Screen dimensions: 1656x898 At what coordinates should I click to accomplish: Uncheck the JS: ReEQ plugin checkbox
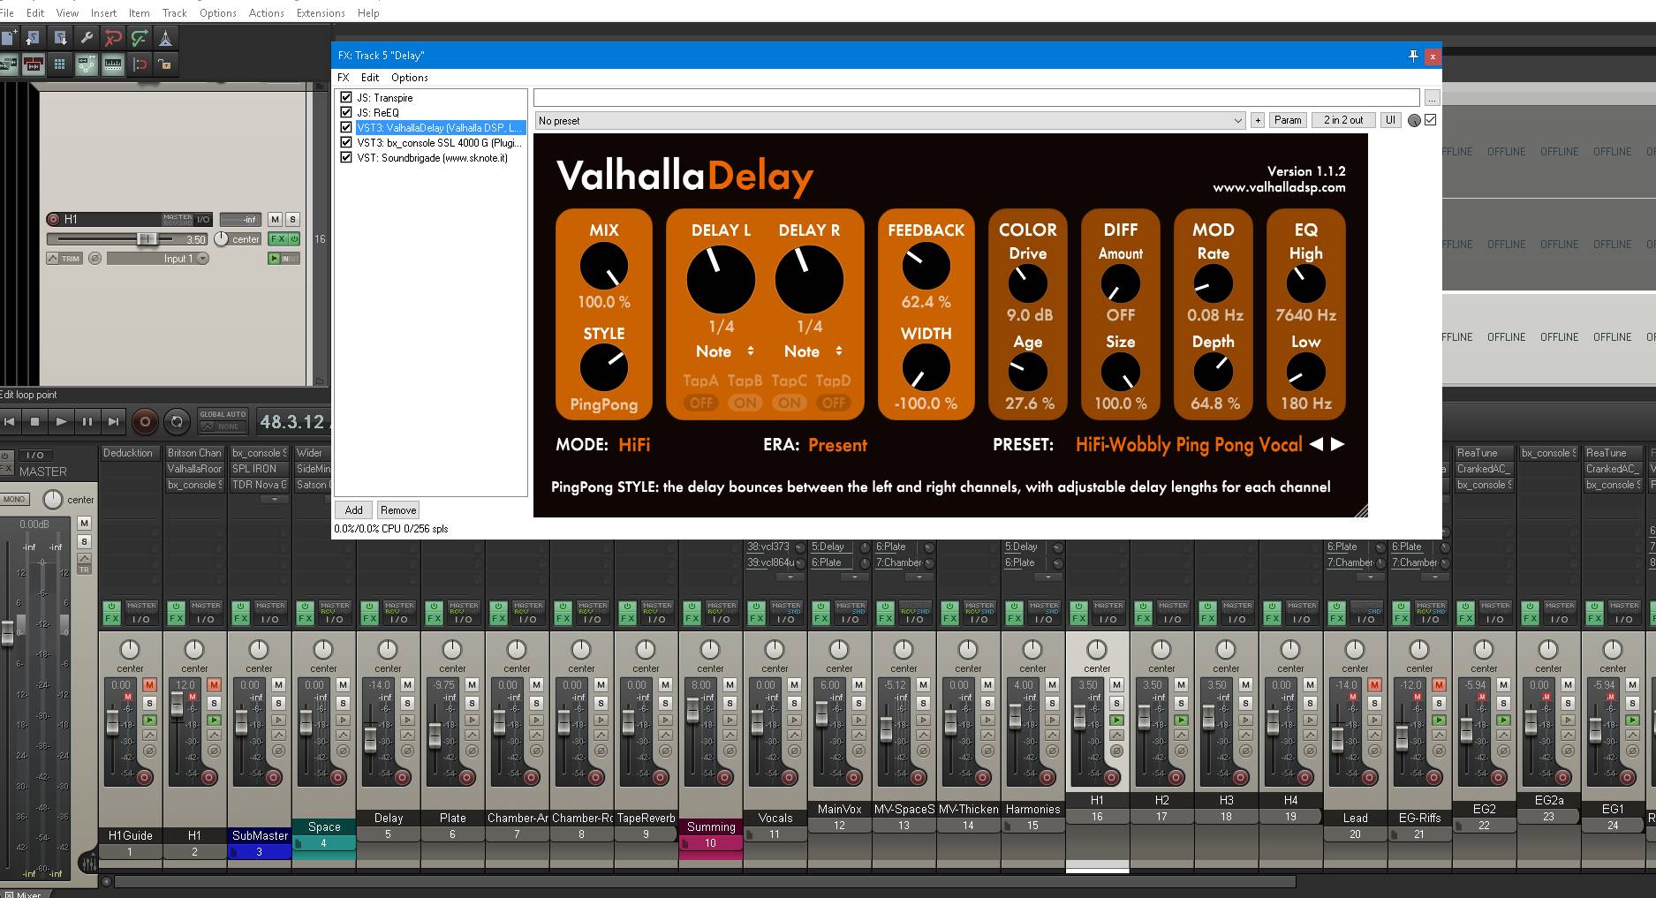(346, 112)
